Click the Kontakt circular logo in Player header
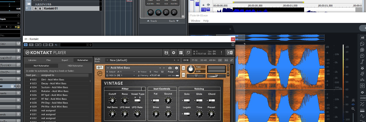366x122 pixels. pyautogui.click(x=27, y=52)
